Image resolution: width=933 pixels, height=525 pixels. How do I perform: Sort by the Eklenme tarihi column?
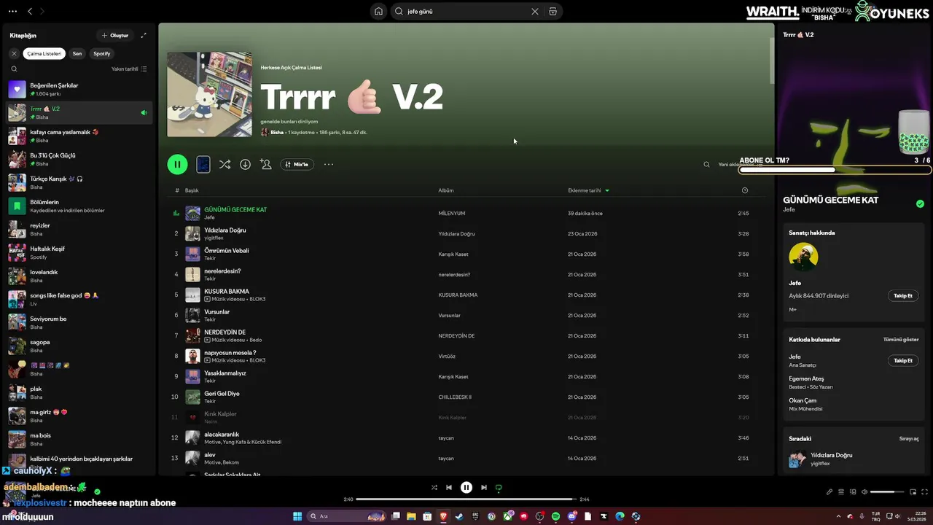point(588,190)
